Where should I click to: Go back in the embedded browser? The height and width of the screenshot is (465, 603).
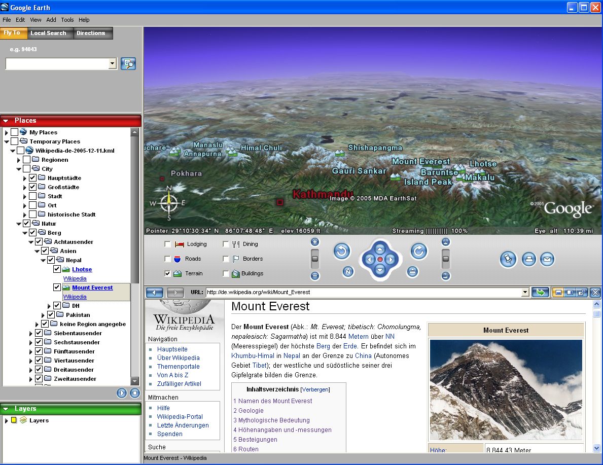(x=155, y=292)
